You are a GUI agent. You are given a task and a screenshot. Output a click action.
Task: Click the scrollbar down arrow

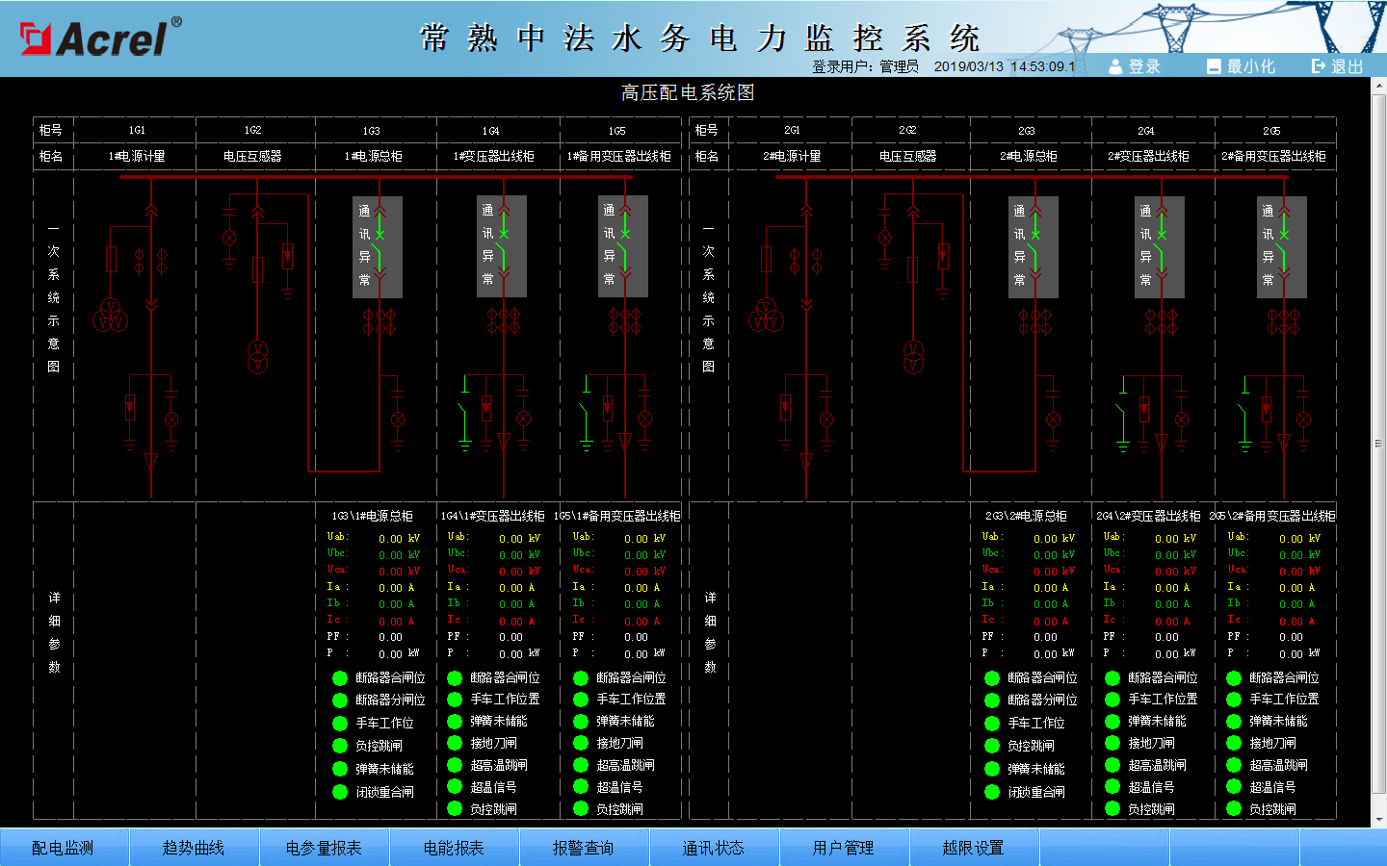coord(1379,820)
